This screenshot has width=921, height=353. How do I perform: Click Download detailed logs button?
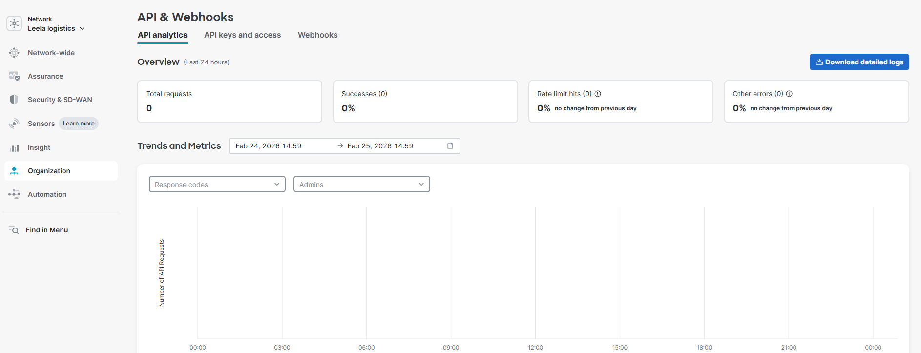[x=859, y=62]
